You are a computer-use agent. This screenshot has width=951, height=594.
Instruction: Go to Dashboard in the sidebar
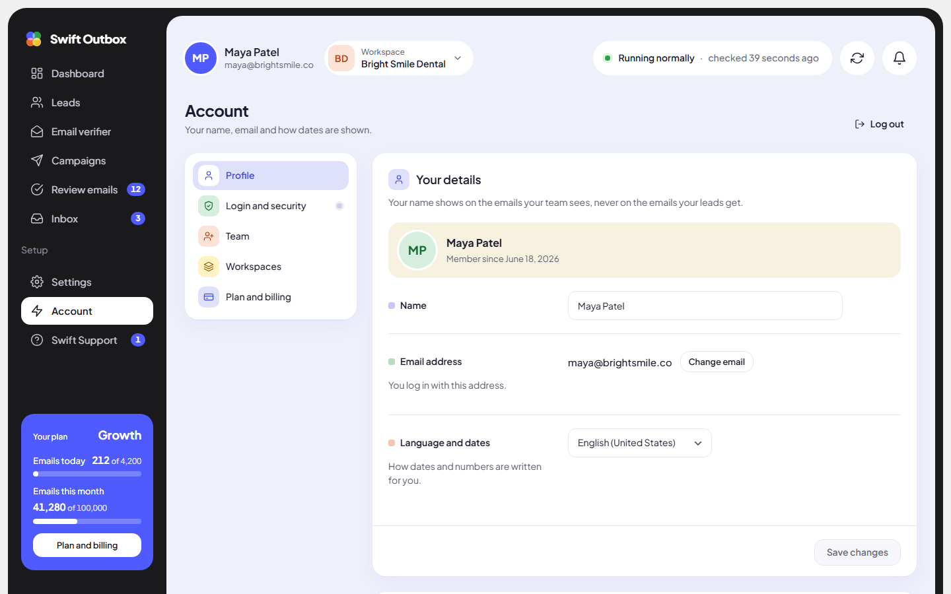(x=87, y=73)
